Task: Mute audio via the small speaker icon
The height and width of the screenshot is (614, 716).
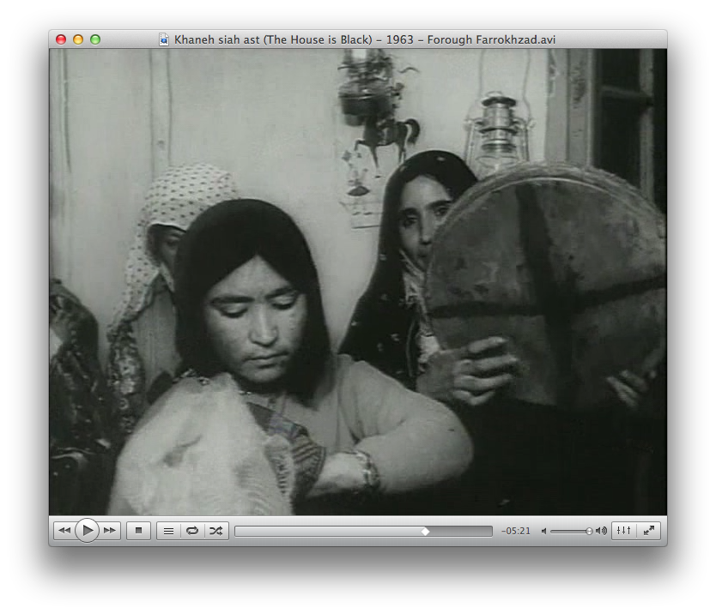Action: click(543, 531)
